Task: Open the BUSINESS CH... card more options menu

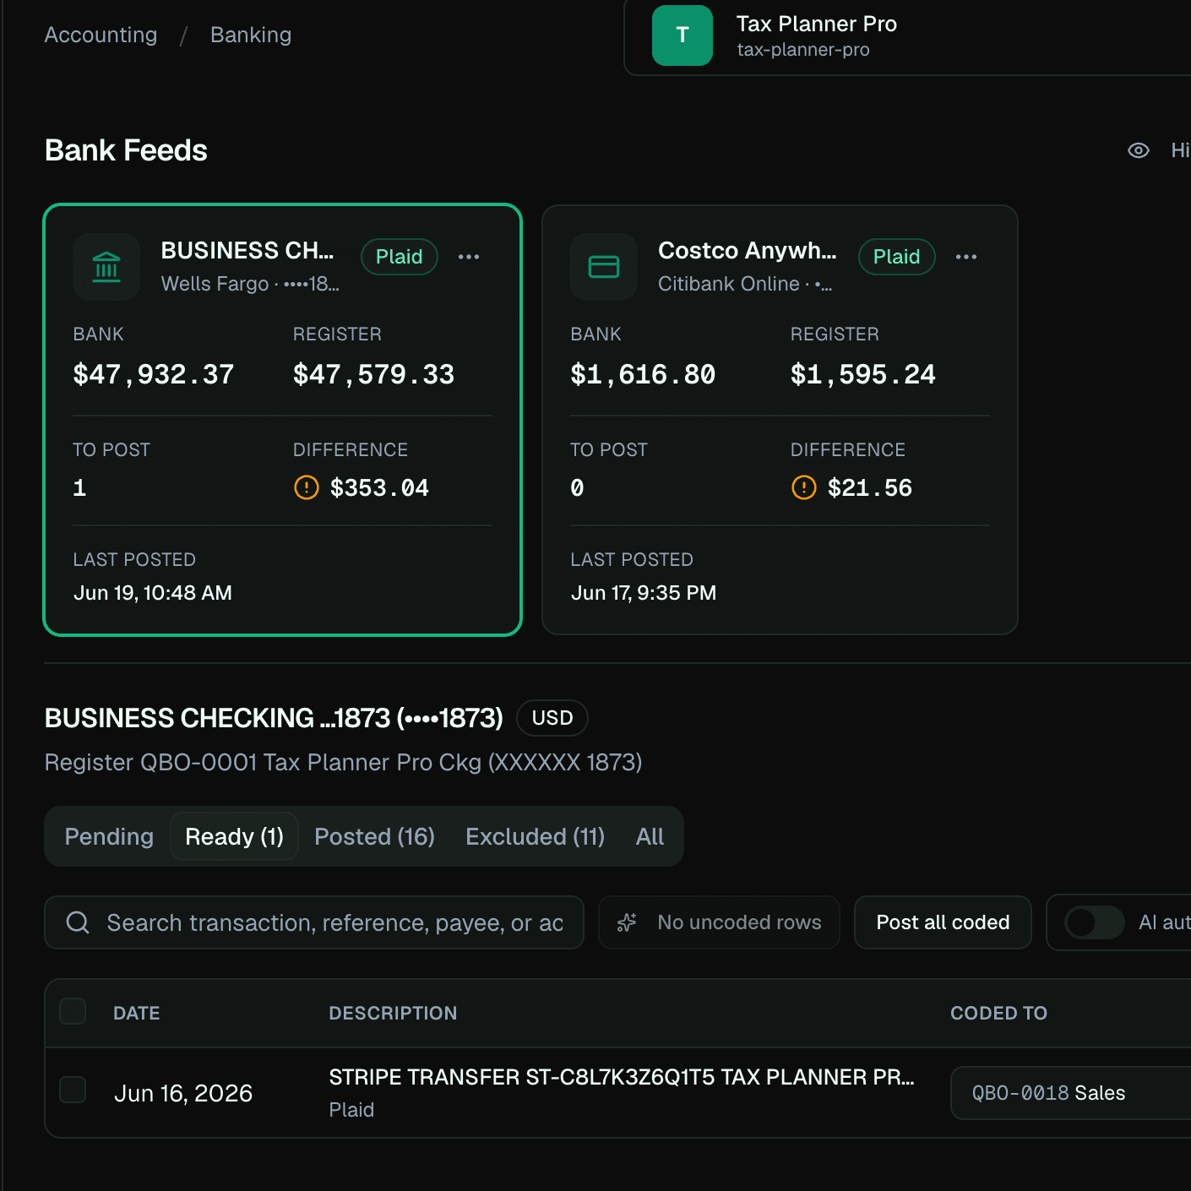Action: [469, 257]
